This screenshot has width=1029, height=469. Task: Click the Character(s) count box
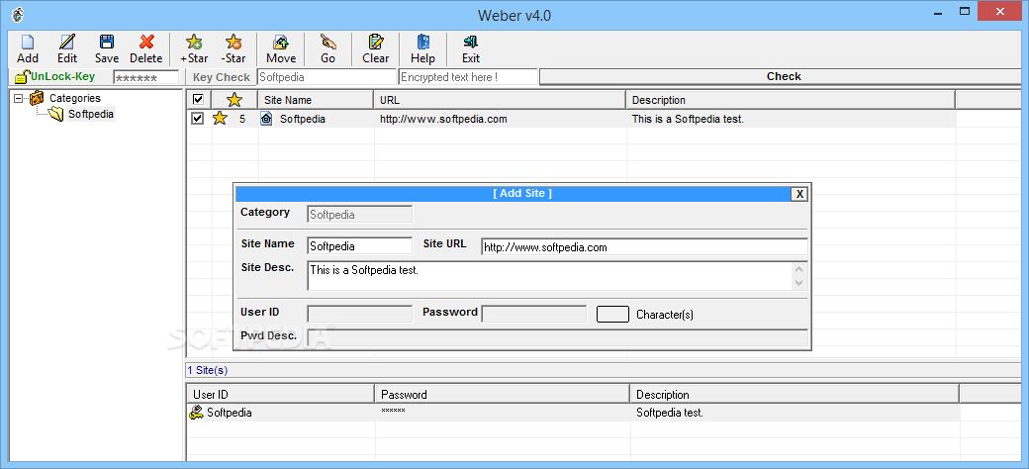(x=612, y=314)
